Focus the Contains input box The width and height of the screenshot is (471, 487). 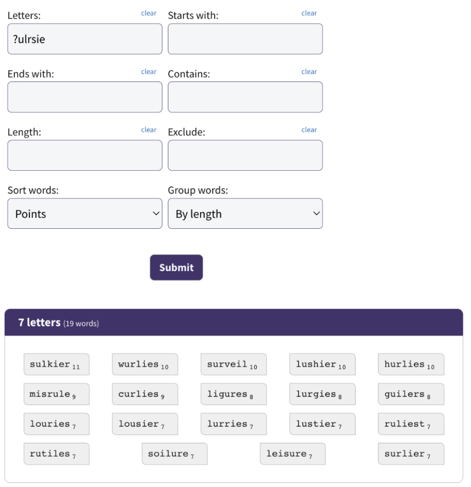click(x=245, y=97)
